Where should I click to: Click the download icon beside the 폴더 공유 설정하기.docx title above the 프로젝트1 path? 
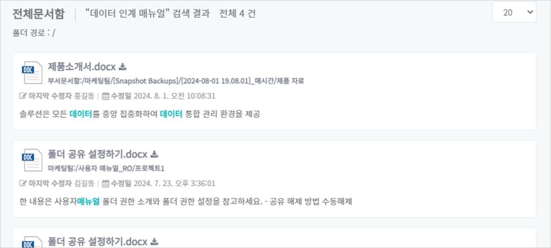pyautogui.click(x=154, y=154)
